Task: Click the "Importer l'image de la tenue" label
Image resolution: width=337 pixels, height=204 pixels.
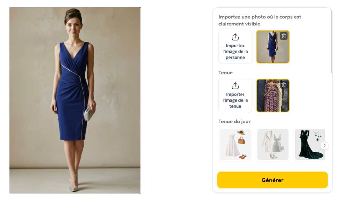Action: [x=235, y=100]
